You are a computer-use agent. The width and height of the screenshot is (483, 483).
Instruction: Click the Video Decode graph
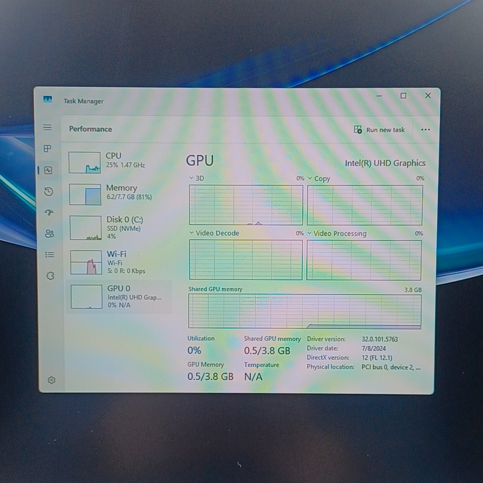246,260
